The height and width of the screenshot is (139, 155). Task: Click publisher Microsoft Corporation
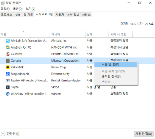pyautogui.click(x=65, y=61)
